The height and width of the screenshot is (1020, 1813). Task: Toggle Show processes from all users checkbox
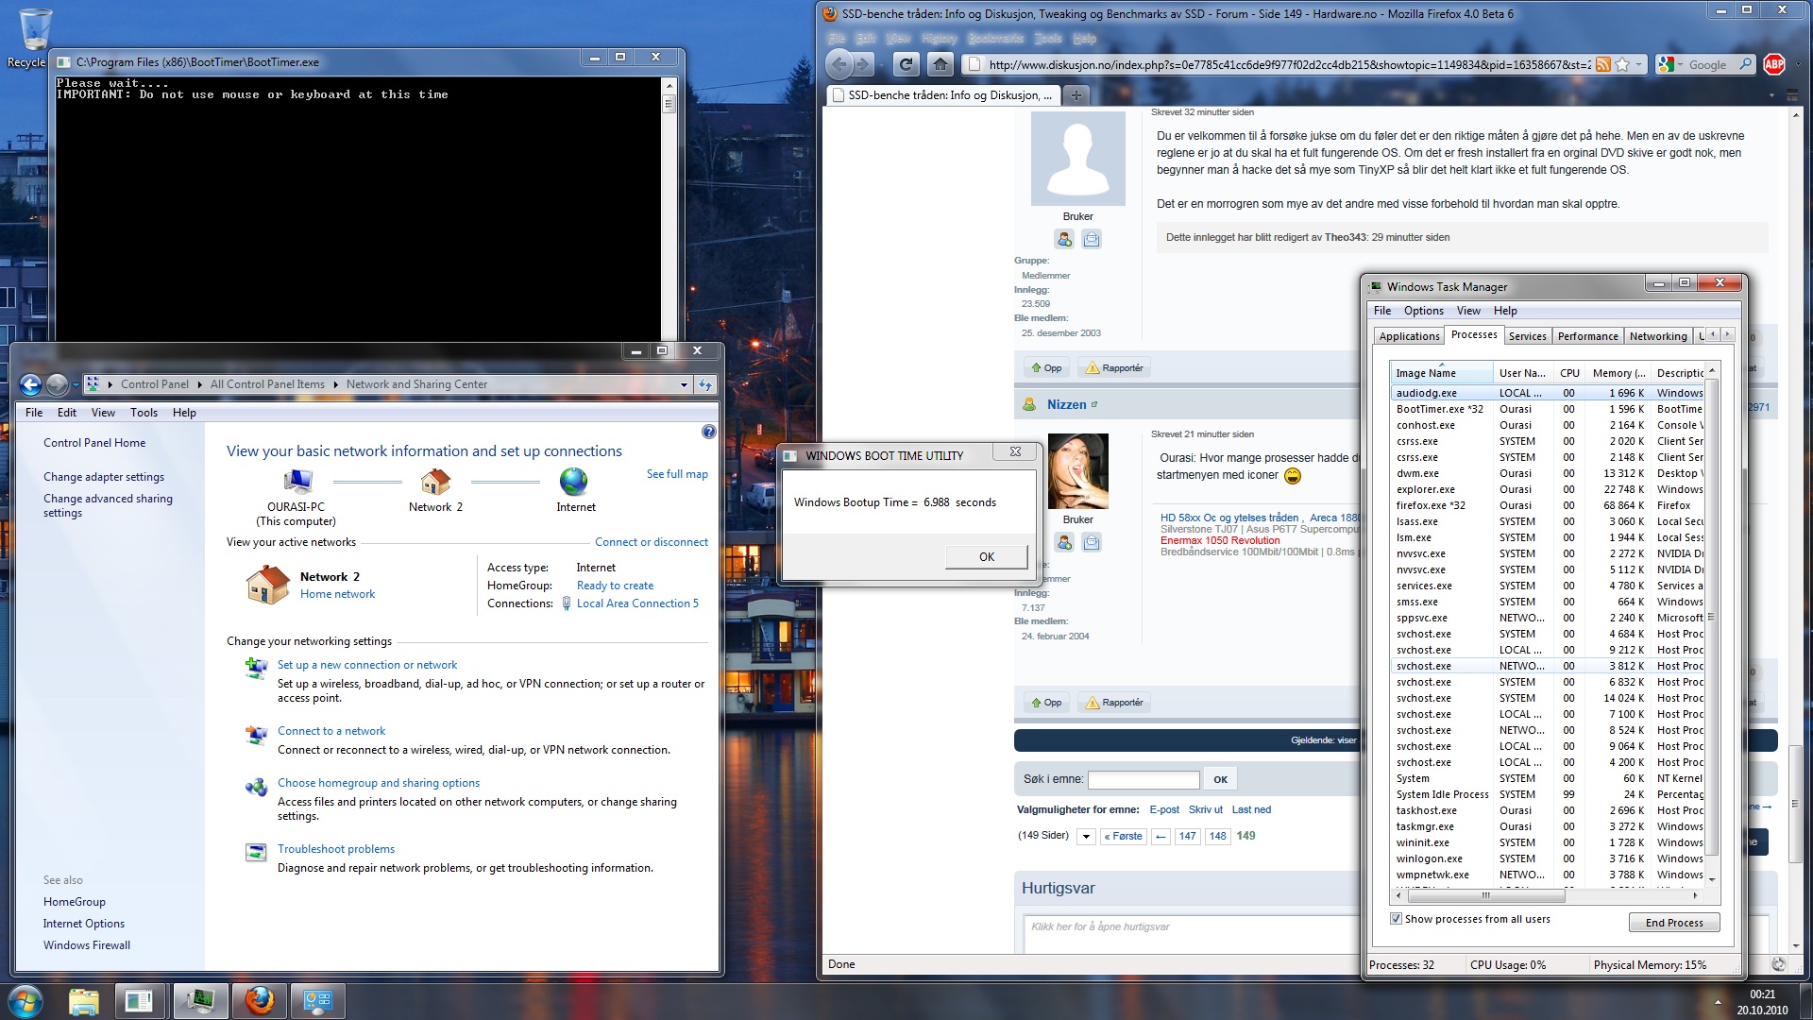1396,919
